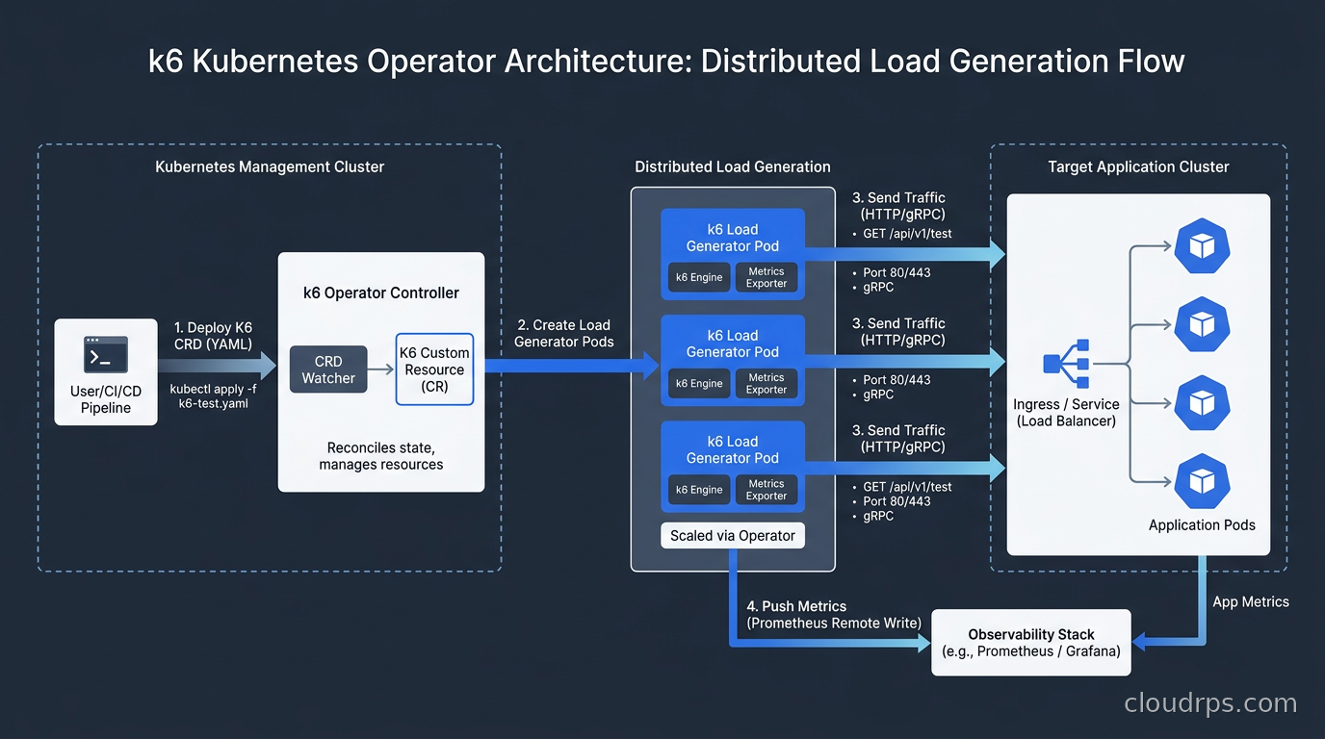Click the 'Reconciles state, manages resources' text
This screenshot has width=1325, height=739.
pos(381,456)
